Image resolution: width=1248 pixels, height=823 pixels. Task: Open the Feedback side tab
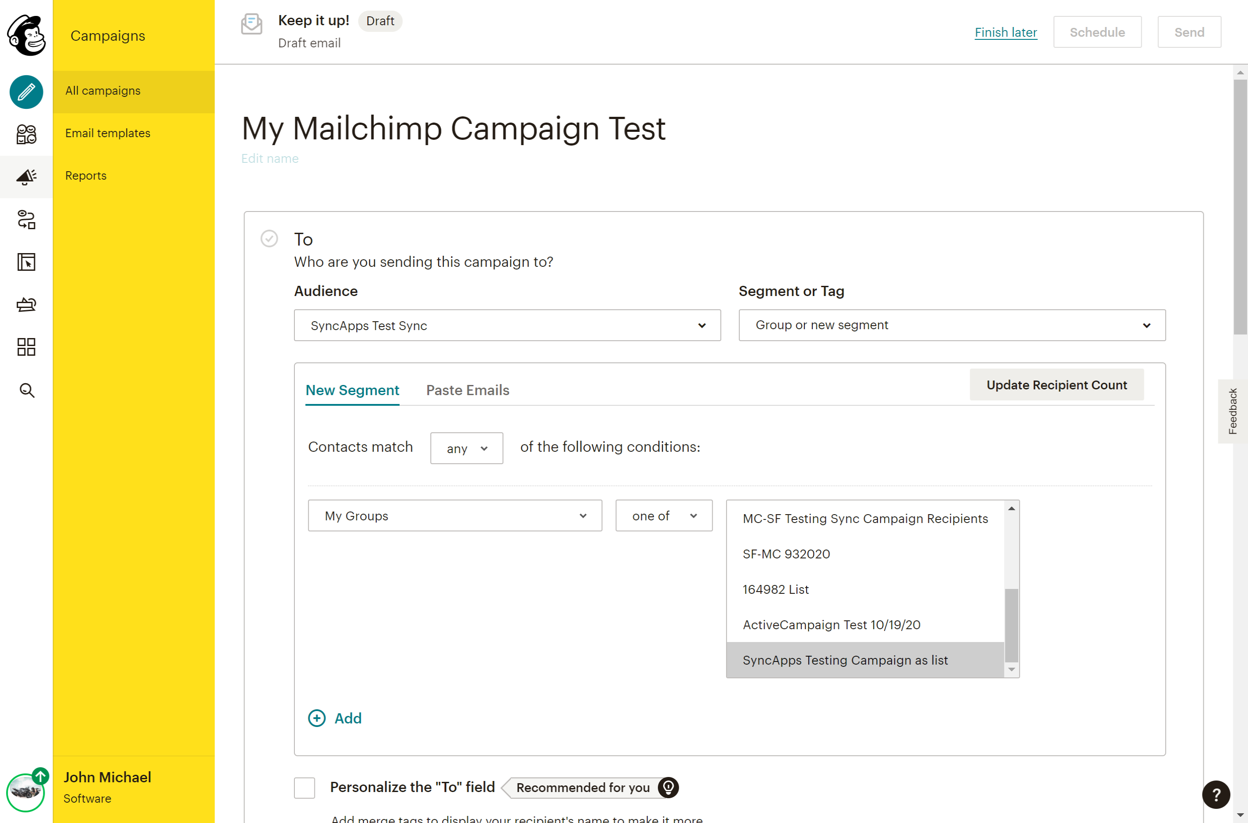click(1233, 411)
